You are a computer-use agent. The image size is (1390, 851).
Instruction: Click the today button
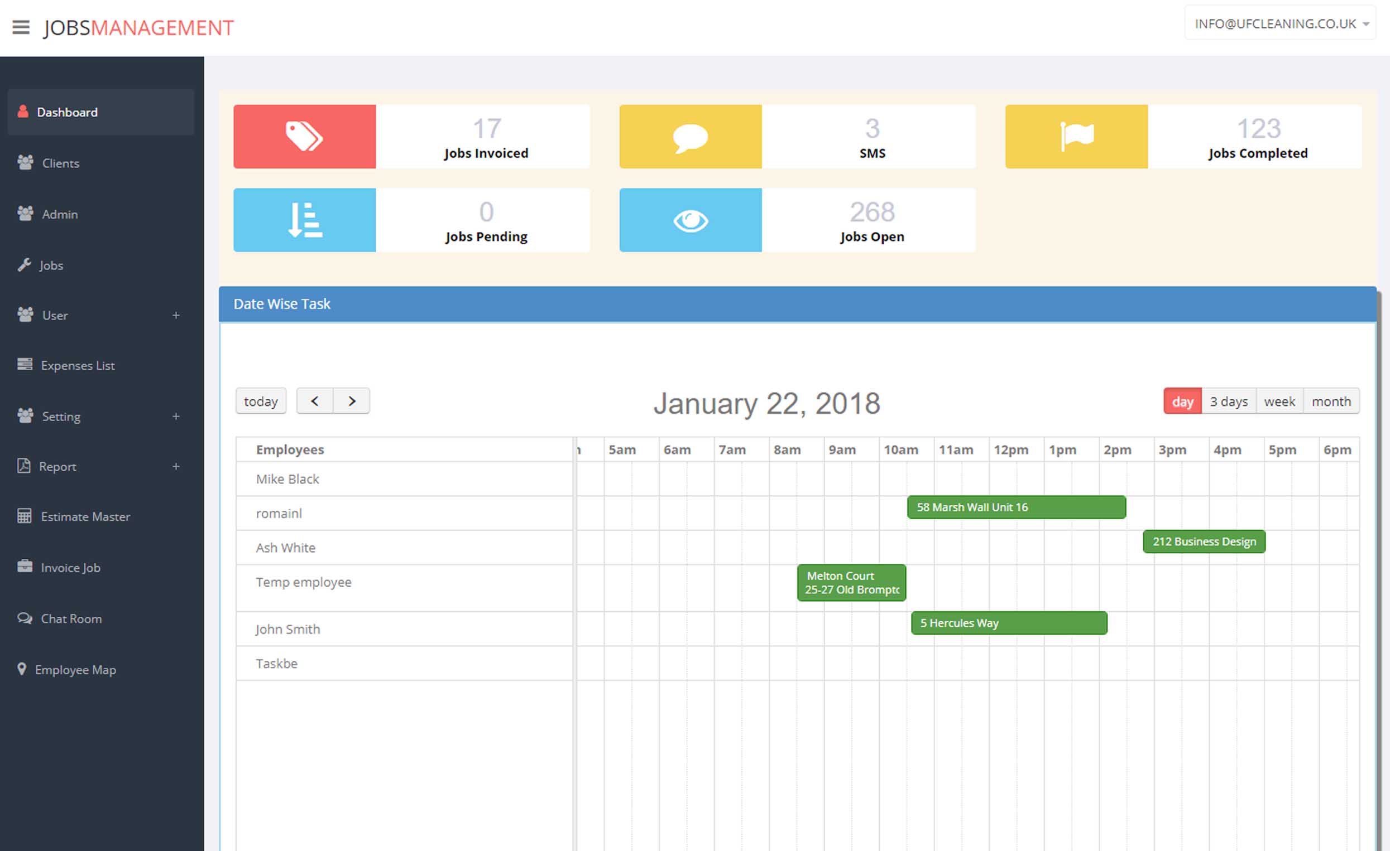tap(261, 402)
